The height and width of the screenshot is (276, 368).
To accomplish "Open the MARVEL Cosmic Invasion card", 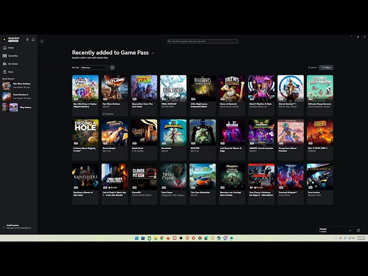I will 262,140.
